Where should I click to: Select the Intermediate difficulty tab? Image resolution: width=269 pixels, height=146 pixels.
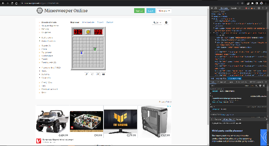(88, 22)
